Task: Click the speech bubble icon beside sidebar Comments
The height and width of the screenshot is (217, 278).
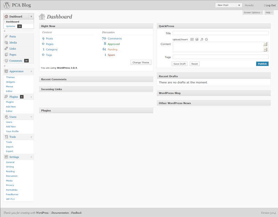Action: pyautogui.click(x=6, y=60)
